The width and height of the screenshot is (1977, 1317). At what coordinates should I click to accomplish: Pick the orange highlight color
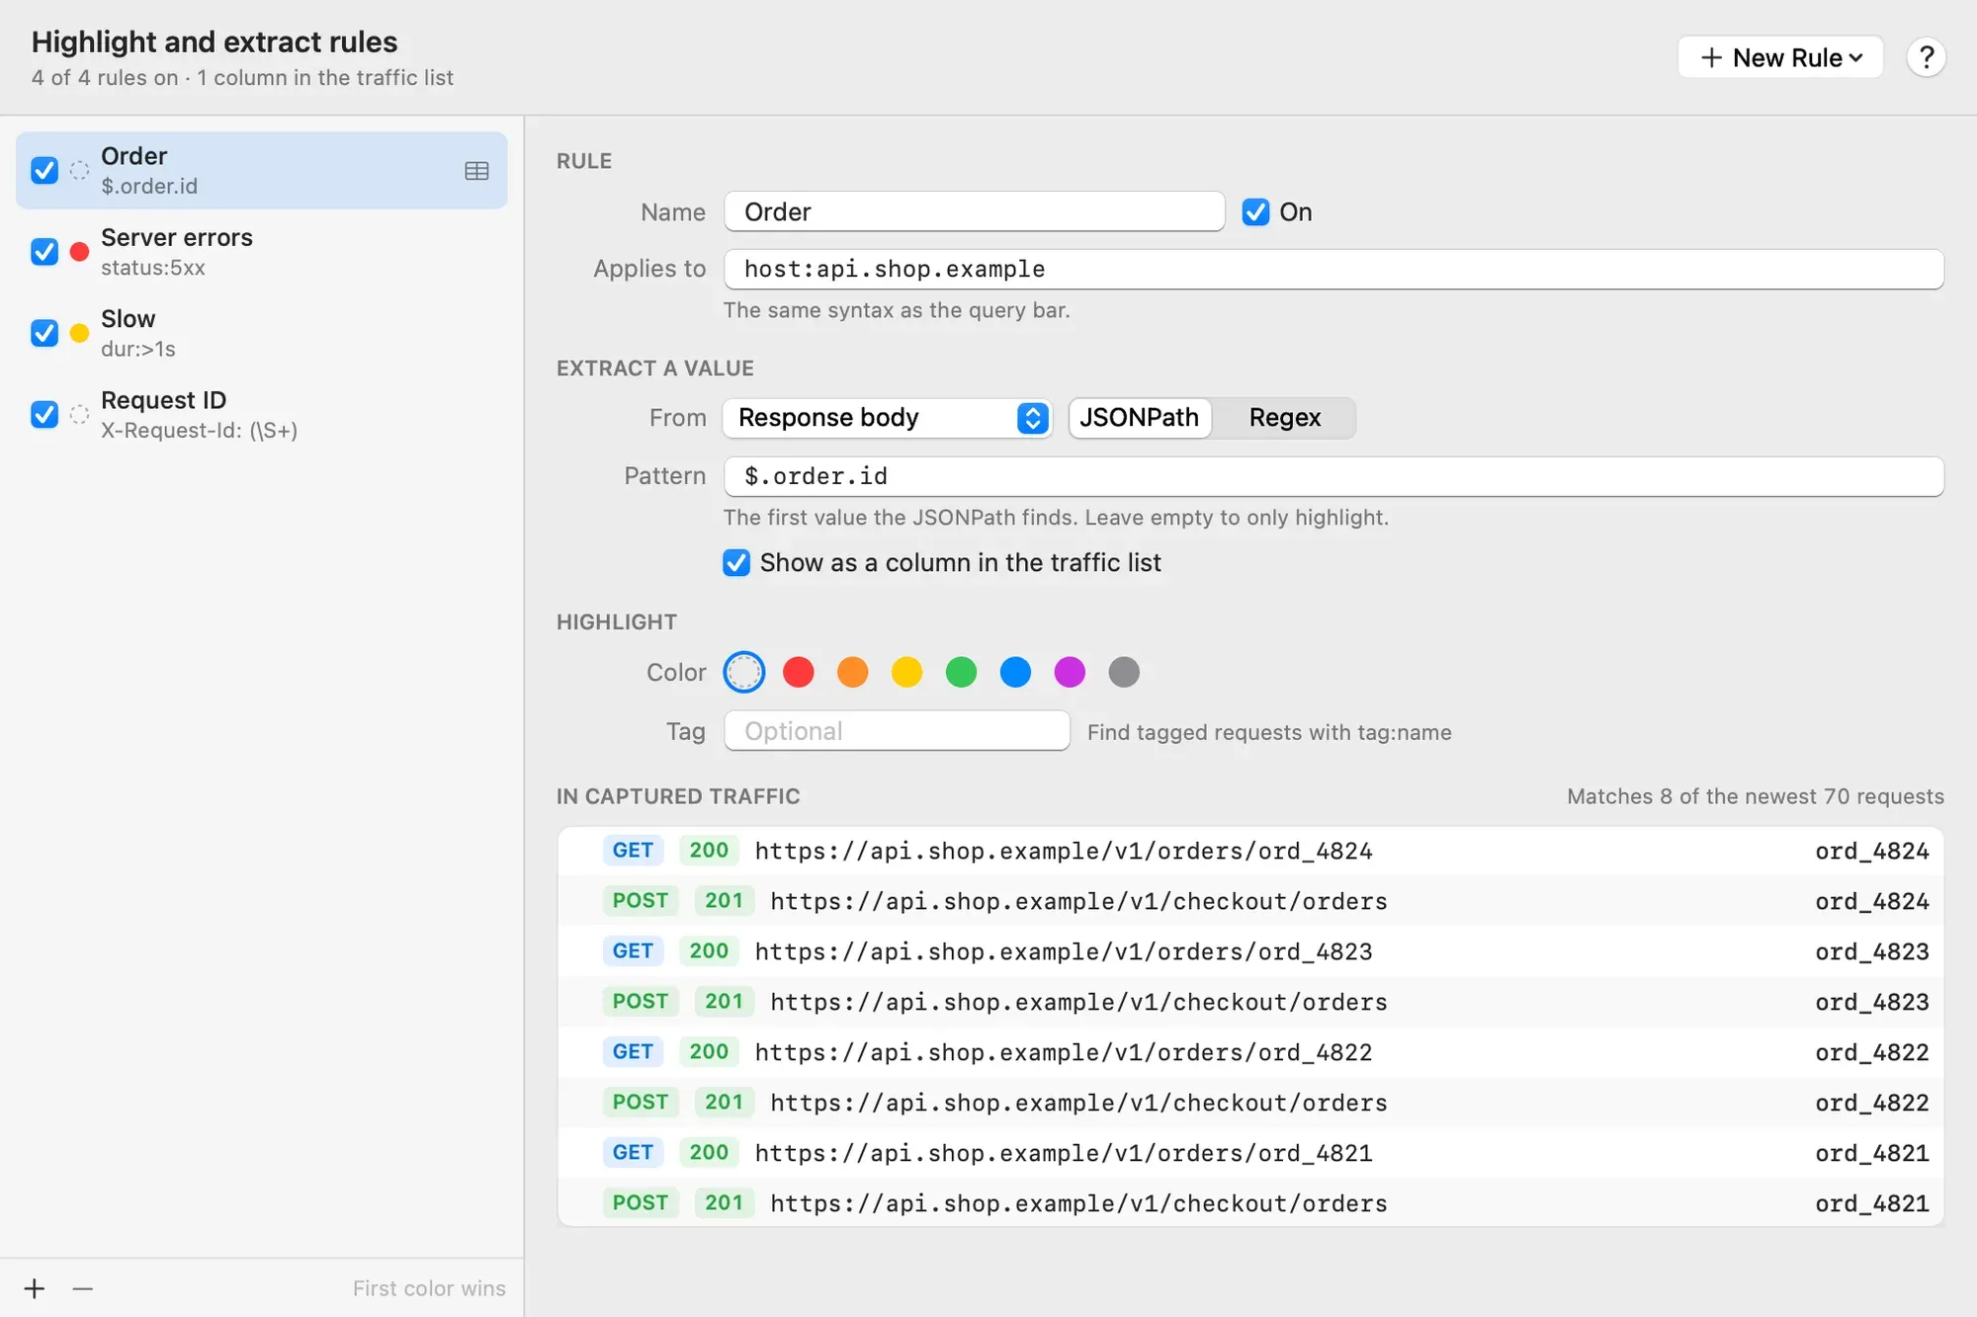(853, 672)
